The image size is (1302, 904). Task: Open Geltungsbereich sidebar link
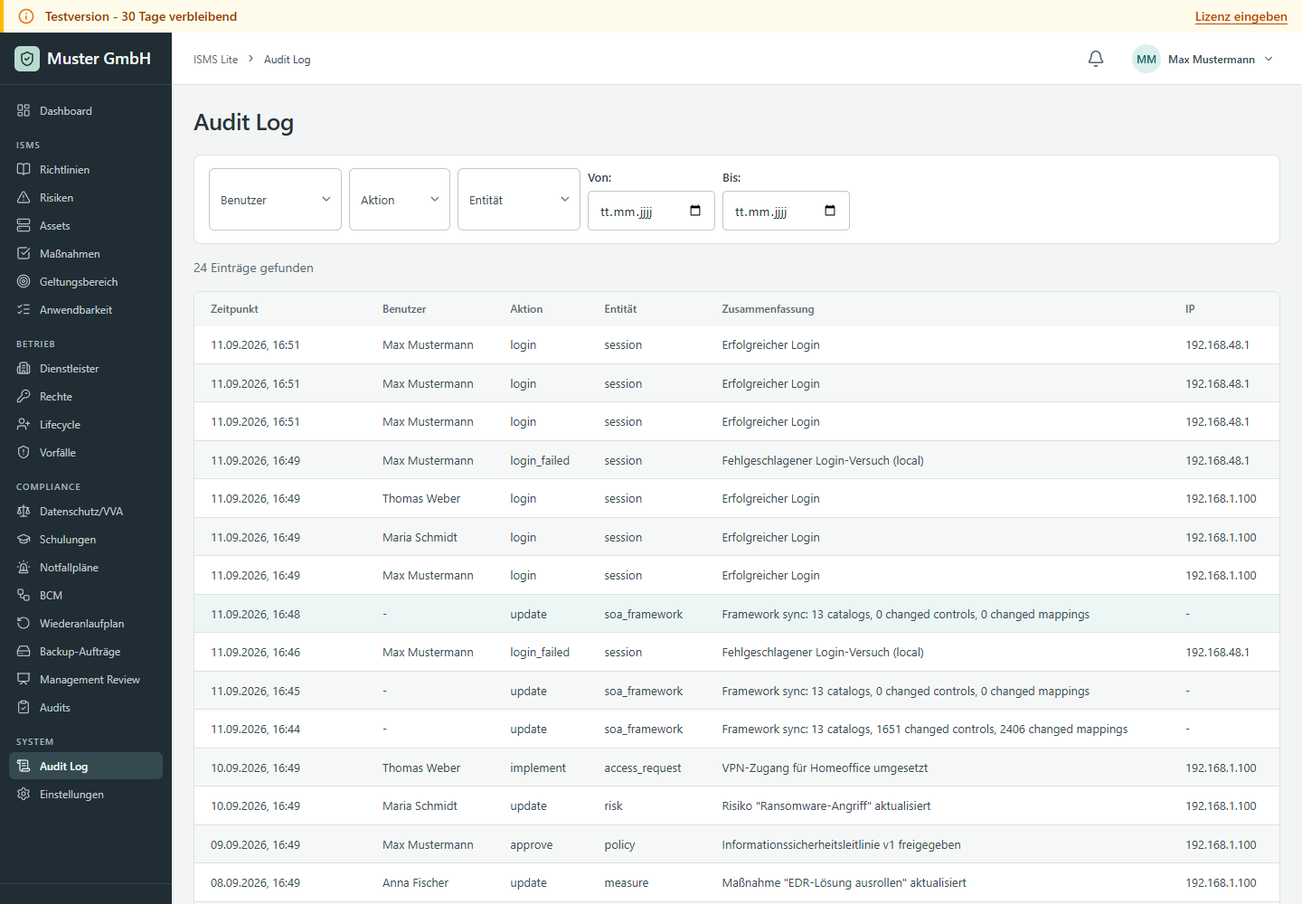click(x=86, y=281)
